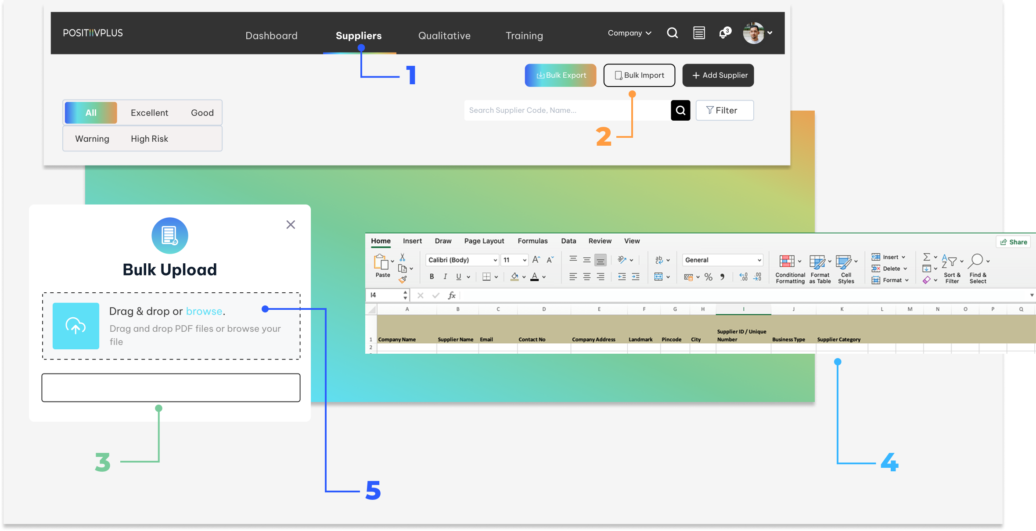1036x531 pixels.
Task: Open the Calibri (Body) font dropdown
Action: 495,260
